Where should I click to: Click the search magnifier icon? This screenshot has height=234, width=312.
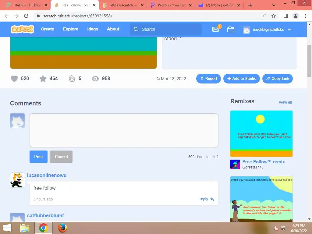pos(136,30)
